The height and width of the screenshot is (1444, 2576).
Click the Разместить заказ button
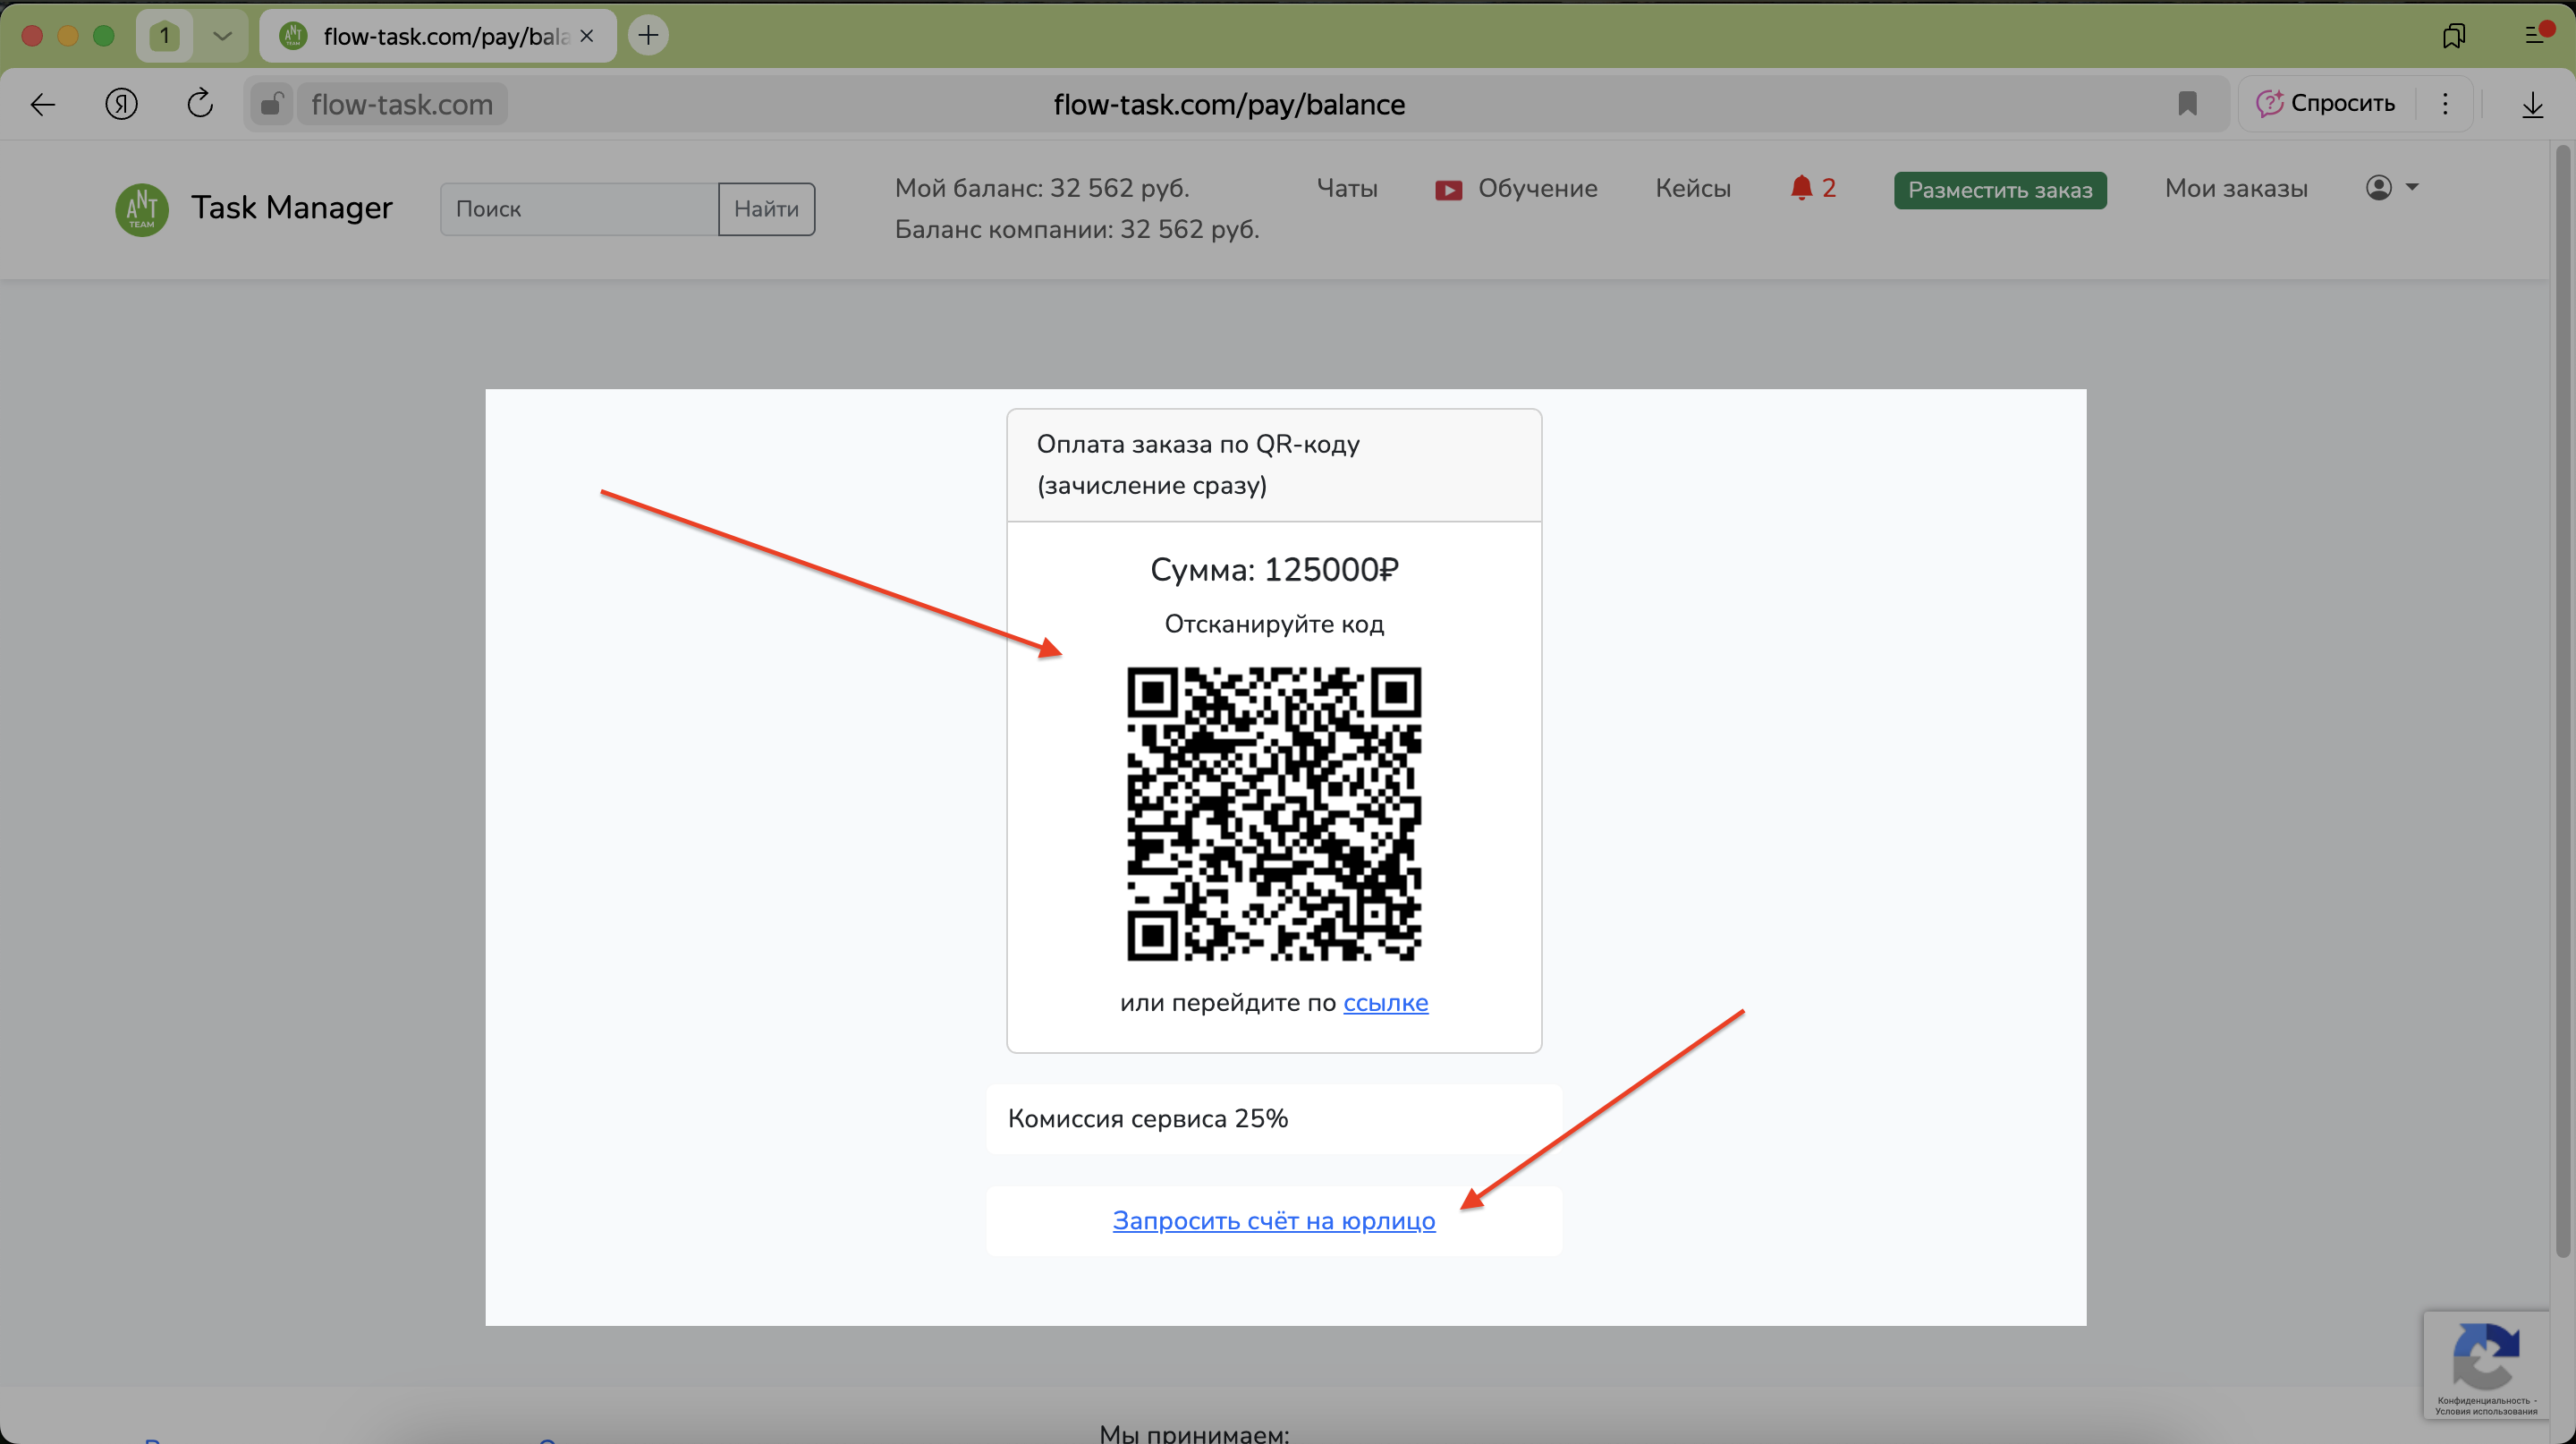tap(1999, 190)
